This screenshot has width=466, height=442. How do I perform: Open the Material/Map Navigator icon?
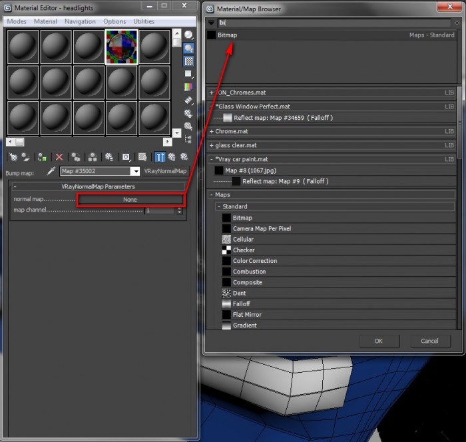188,139
